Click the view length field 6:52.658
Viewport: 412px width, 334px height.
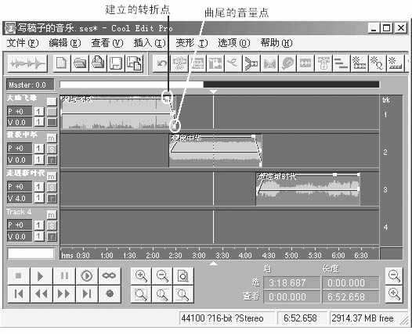(x=351, y=296)
